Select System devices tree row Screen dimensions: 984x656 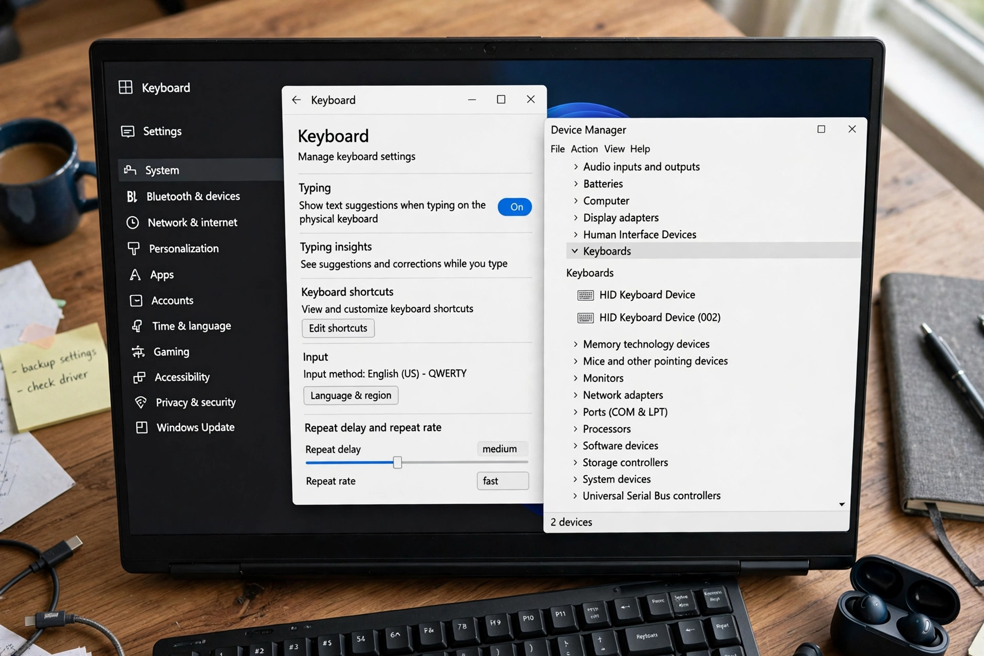pos(617,479)
